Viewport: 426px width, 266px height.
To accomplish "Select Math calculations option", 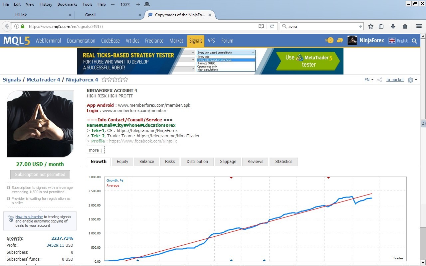I will [226, 69].
